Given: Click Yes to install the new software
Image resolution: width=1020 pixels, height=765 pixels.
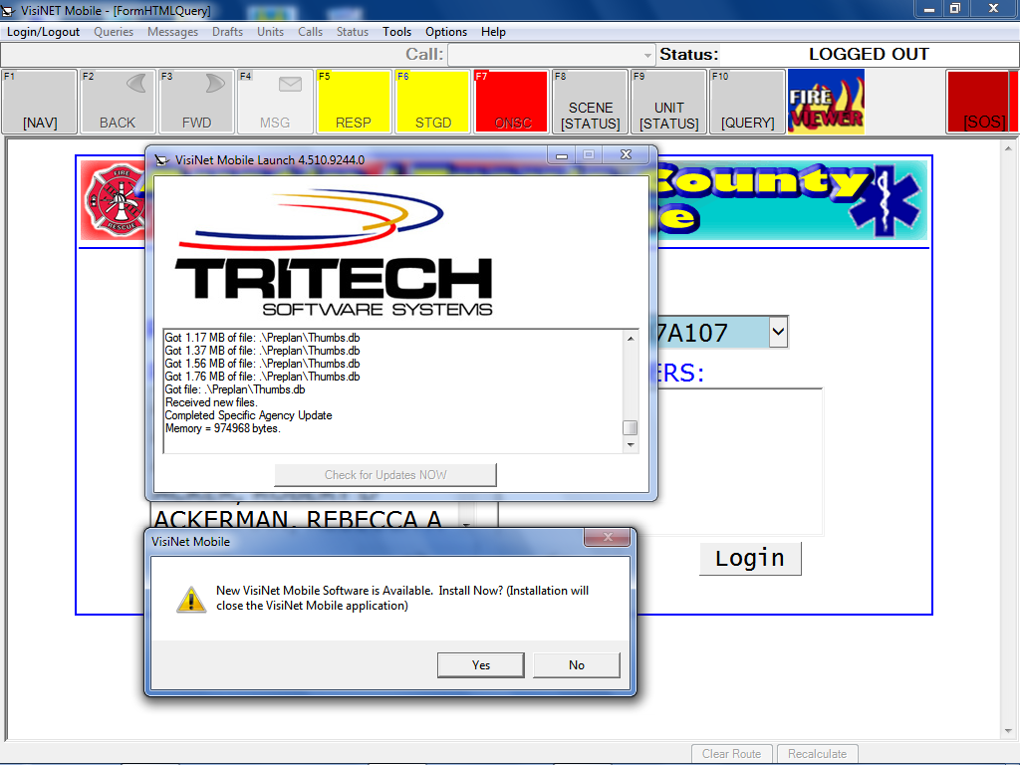Looking at the screenshot, I should [x=481, y=664].
